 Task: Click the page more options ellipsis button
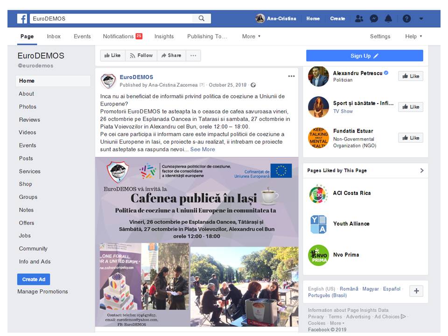(x=193, y=56)
